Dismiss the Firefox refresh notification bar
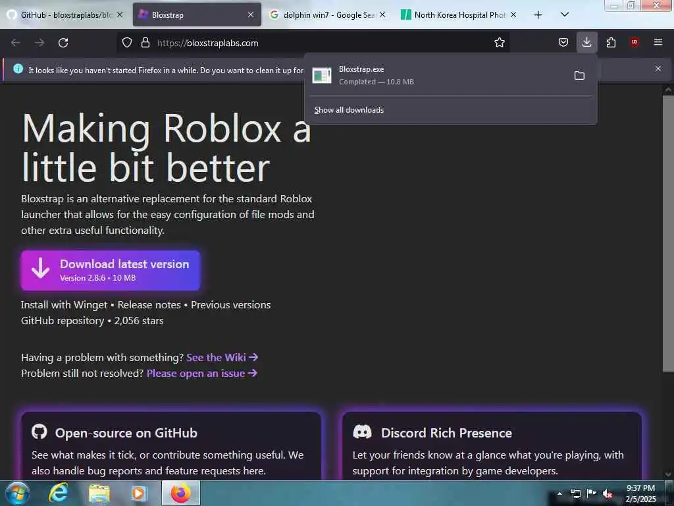This screenshot has width=674, height=506. point(658,69)
